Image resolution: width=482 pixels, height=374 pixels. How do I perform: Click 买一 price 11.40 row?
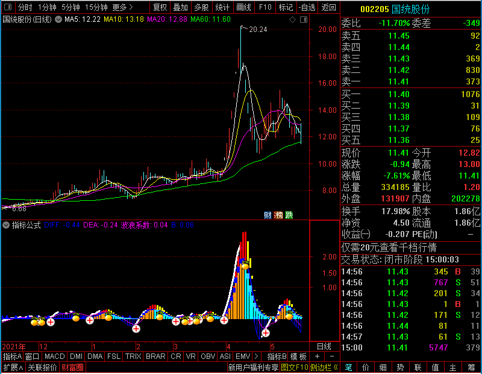[410, 94]
